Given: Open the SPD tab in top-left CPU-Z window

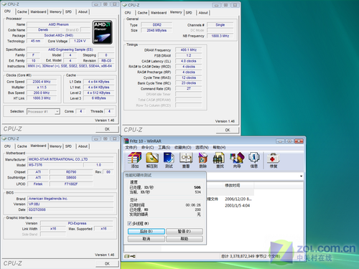Looking at the screenshot, I should [68, 11].
